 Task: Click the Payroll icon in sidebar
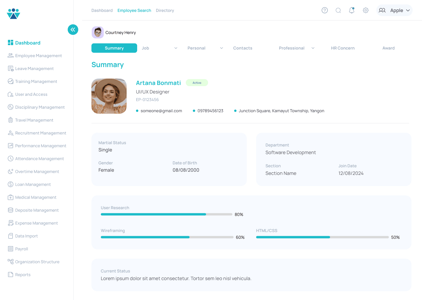11,249
